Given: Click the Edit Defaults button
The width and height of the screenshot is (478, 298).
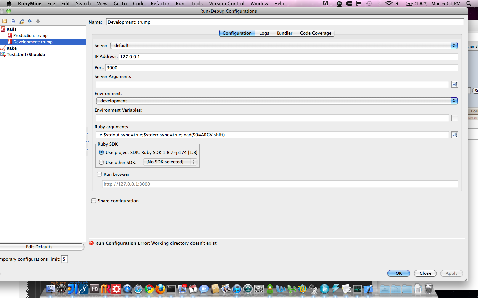Looking at the screenshot, I should [x=40, y=247].
